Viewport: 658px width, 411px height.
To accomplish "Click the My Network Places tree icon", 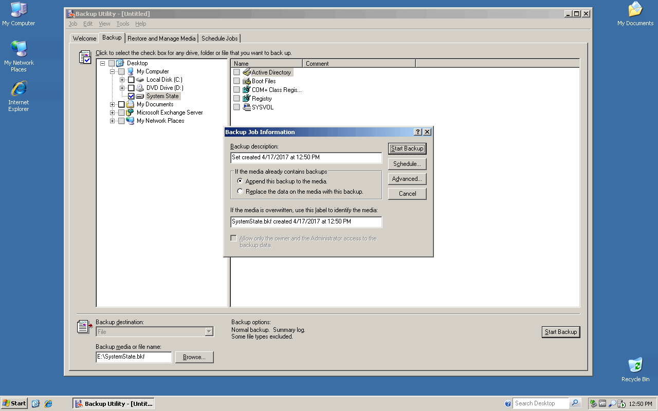I will coord(130,121).
